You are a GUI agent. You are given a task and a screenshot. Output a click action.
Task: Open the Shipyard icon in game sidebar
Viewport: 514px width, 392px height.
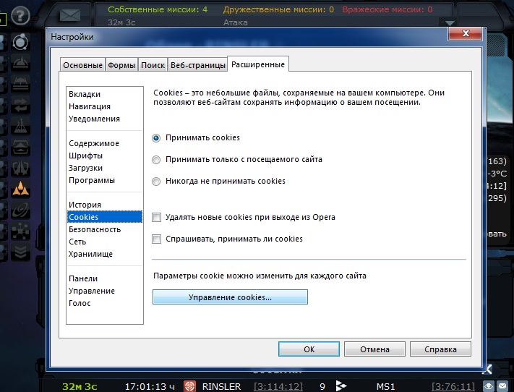point(20,146)
